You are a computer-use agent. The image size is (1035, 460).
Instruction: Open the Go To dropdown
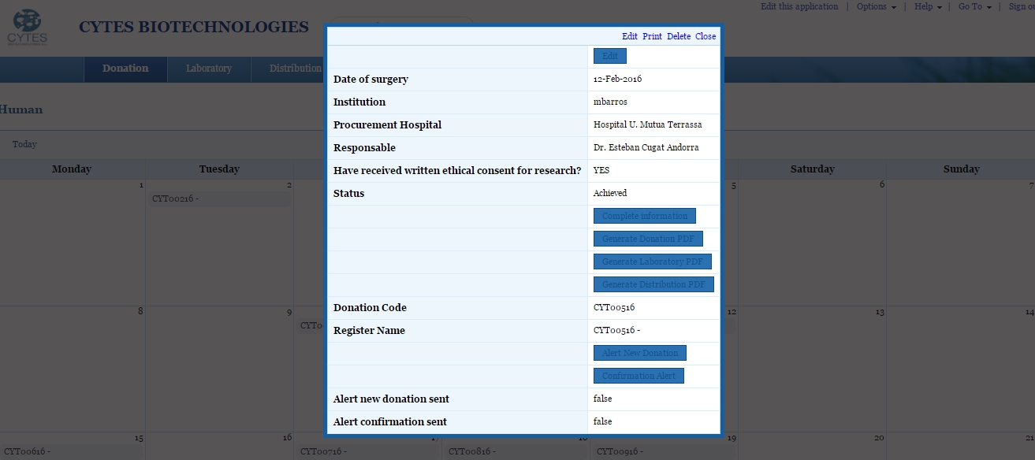click(x=974, y=6)
